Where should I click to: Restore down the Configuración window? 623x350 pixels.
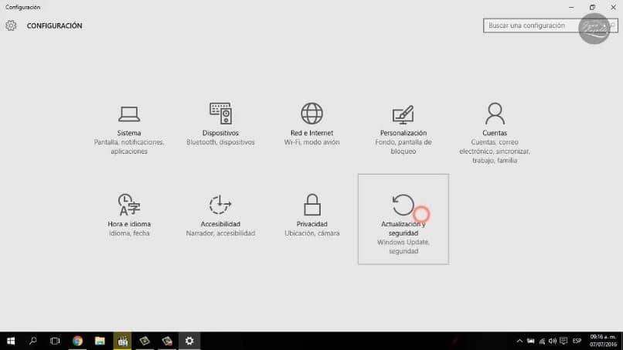coord(592,7)
